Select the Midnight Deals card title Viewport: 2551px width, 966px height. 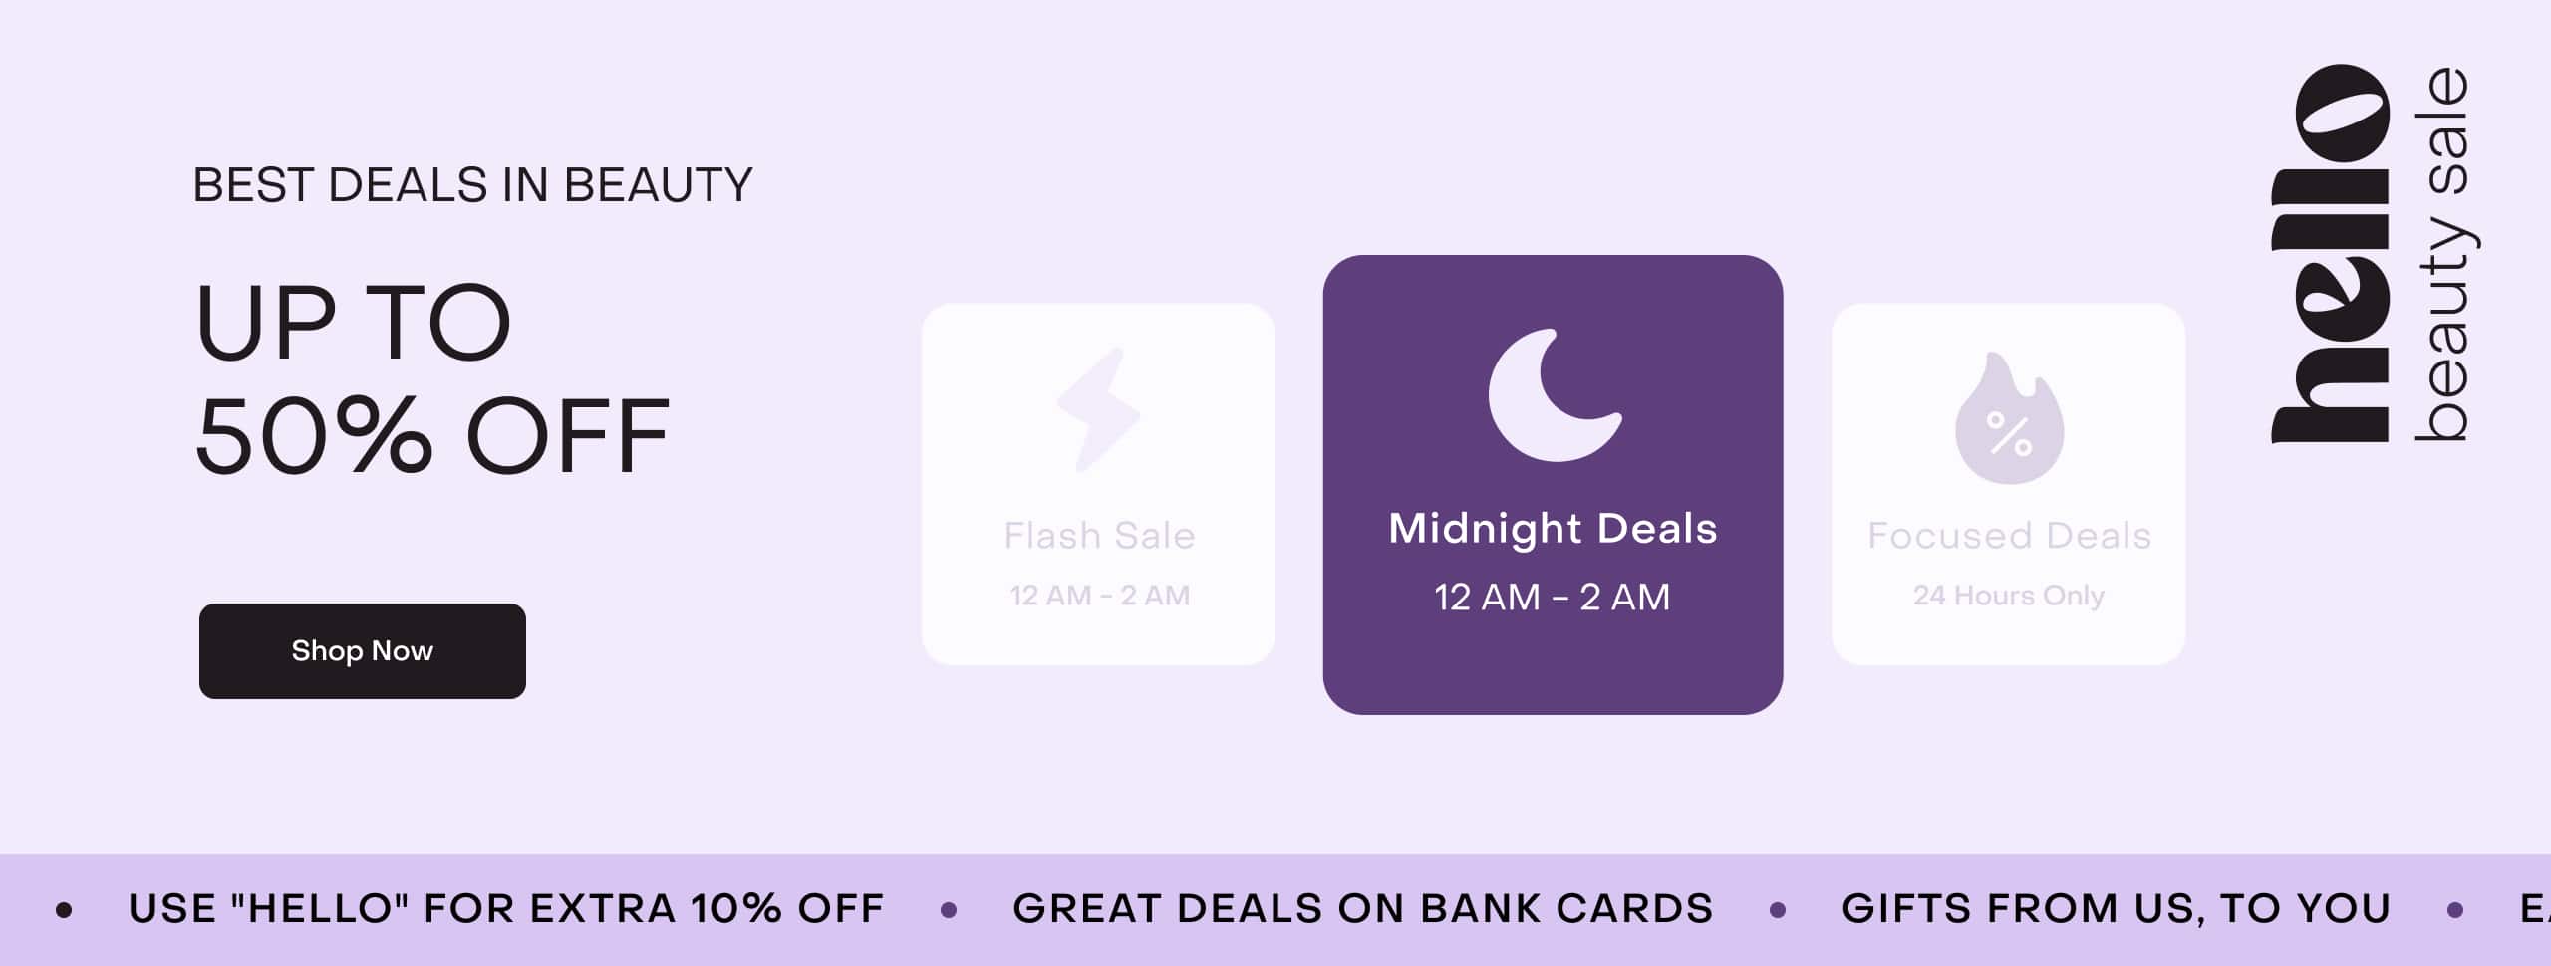click(1553, 529)
